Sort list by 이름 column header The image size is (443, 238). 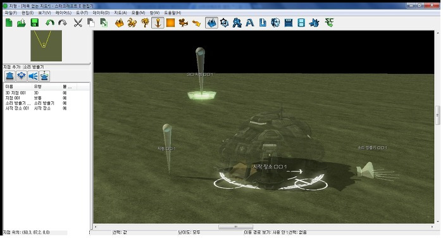tap(18, 87)
